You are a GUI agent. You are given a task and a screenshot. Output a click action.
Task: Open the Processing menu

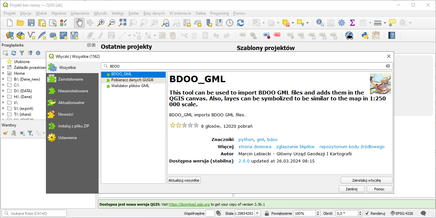click(x=219, y=13)
